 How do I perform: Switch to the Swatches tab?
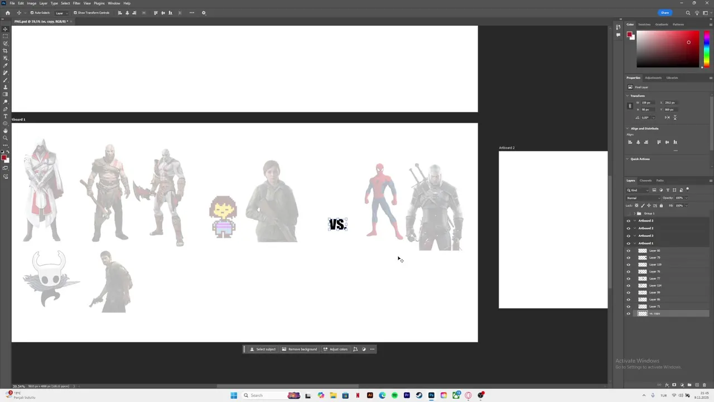644,25
